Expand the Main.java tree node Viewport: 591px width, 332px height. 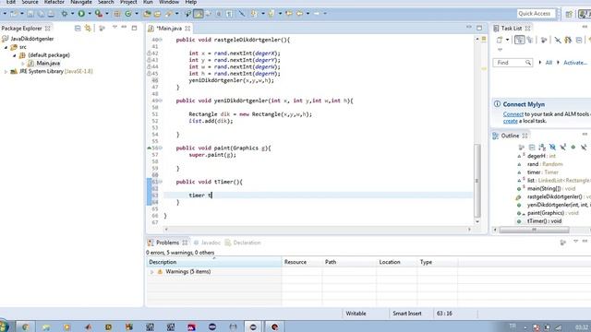click(x=23, y=64)
